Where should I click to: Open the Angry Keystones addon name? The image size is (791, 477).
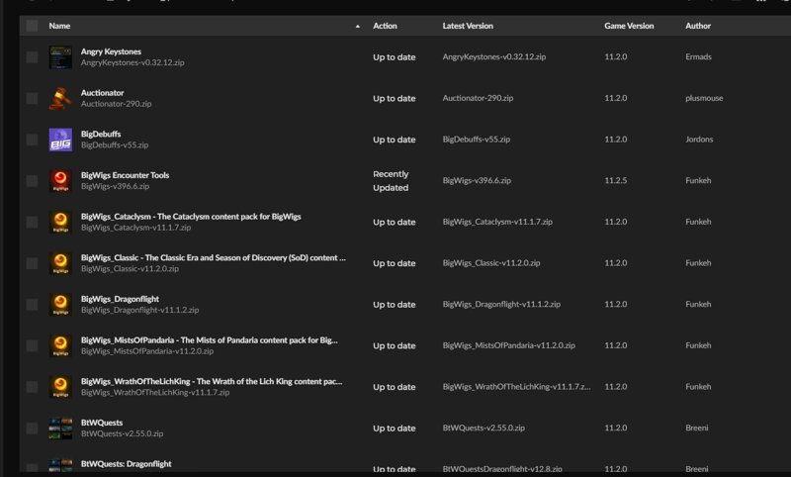coord(111,51)
